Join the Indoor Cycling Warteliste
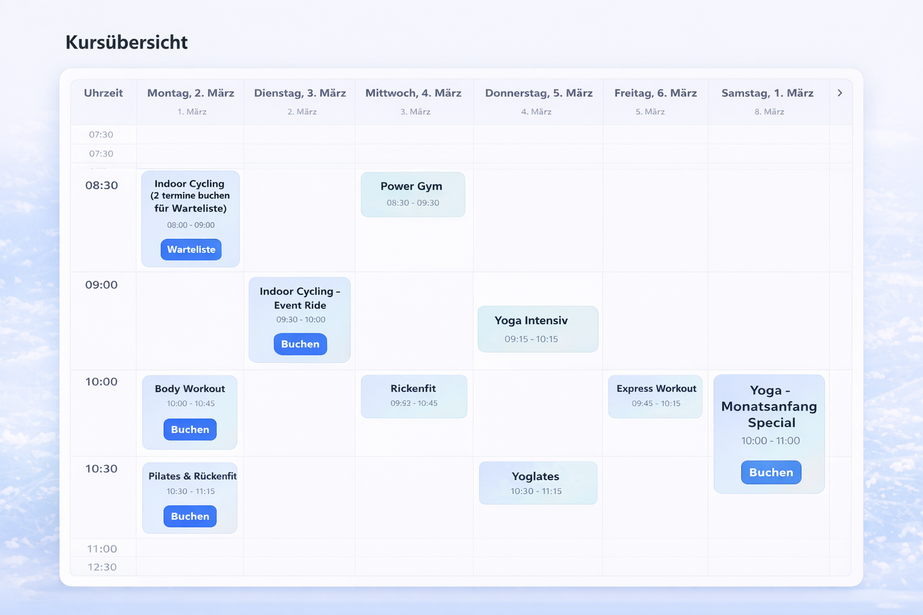923x615 pixels. (191, 250)
